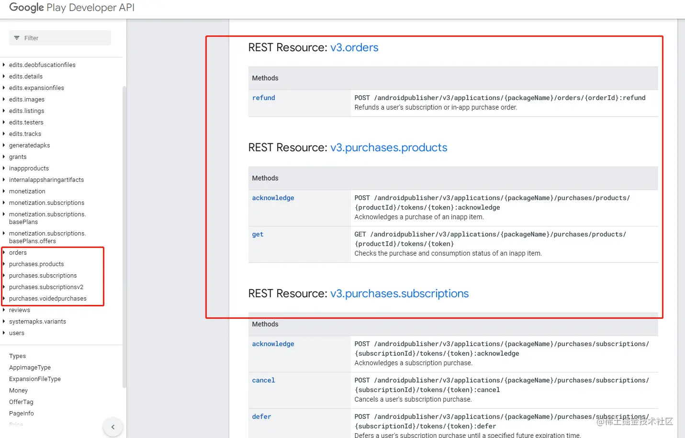Viewport: 685px width, 438px height.
Task: Click the v3.orders resource heading link
Action: coord(354,47)
